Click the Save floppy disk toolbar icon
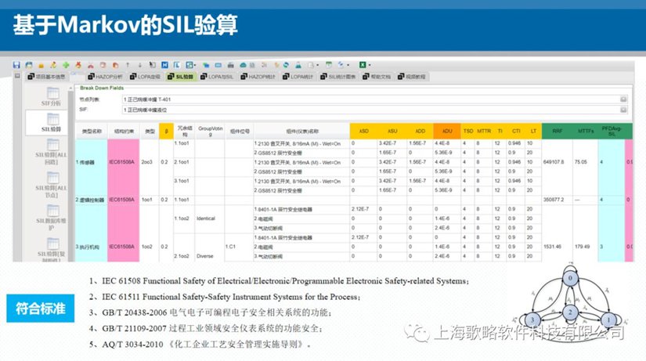The image size is (646, 361). tap(16, 65)
